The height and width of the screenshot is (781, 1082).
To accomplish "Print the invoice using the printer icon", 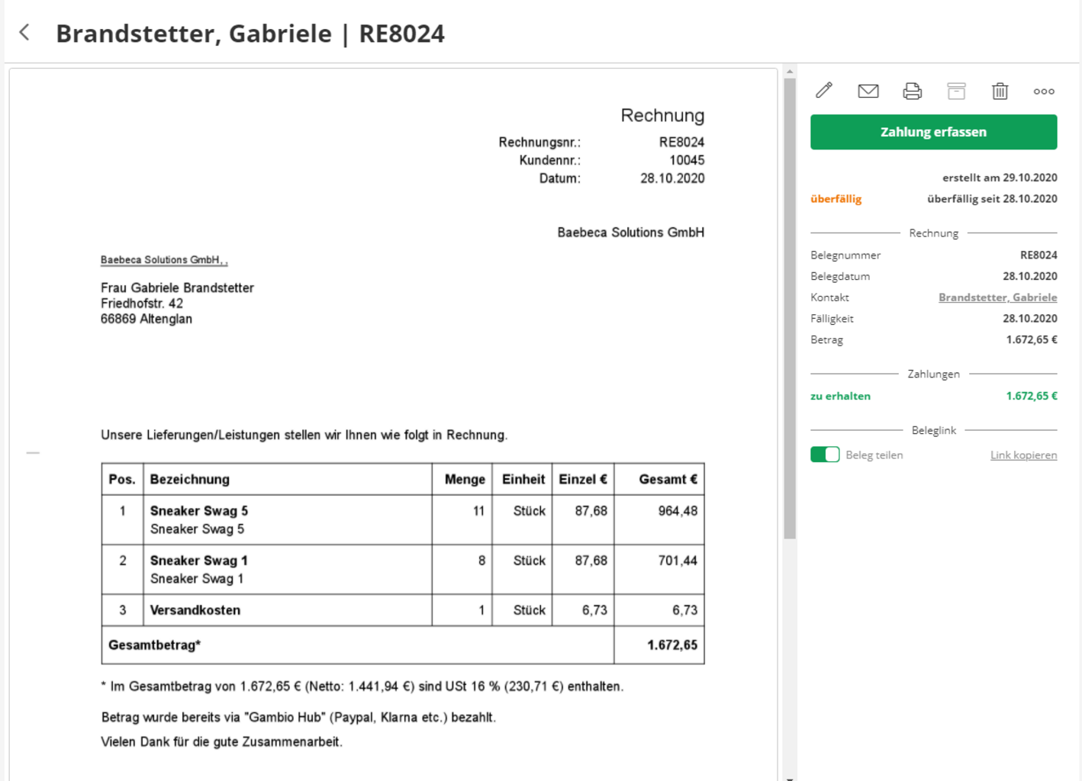I will [x=912, y=92].
